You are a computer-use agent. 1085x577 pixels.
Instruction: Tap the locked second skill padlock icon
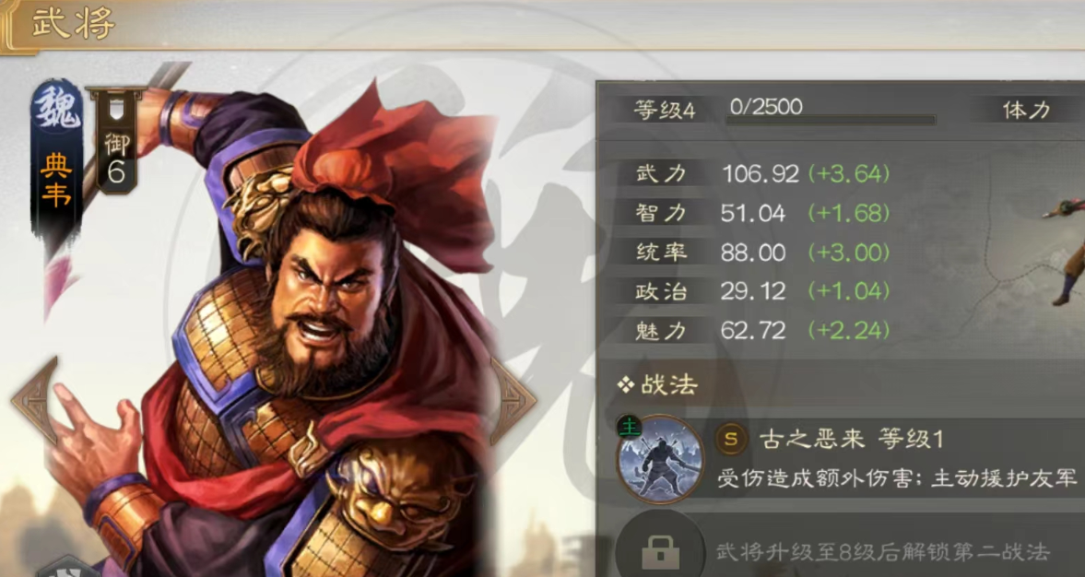[x=659, y=550]
